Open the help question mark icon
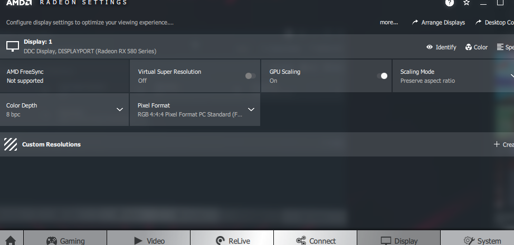 450,3
